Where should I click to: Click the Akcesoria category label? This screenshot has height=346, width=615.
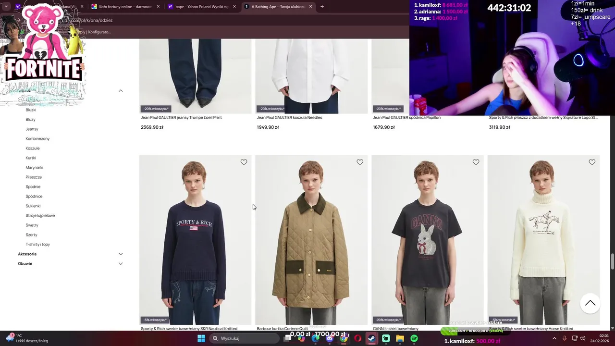pyautogui.click(x=27, y=254)
